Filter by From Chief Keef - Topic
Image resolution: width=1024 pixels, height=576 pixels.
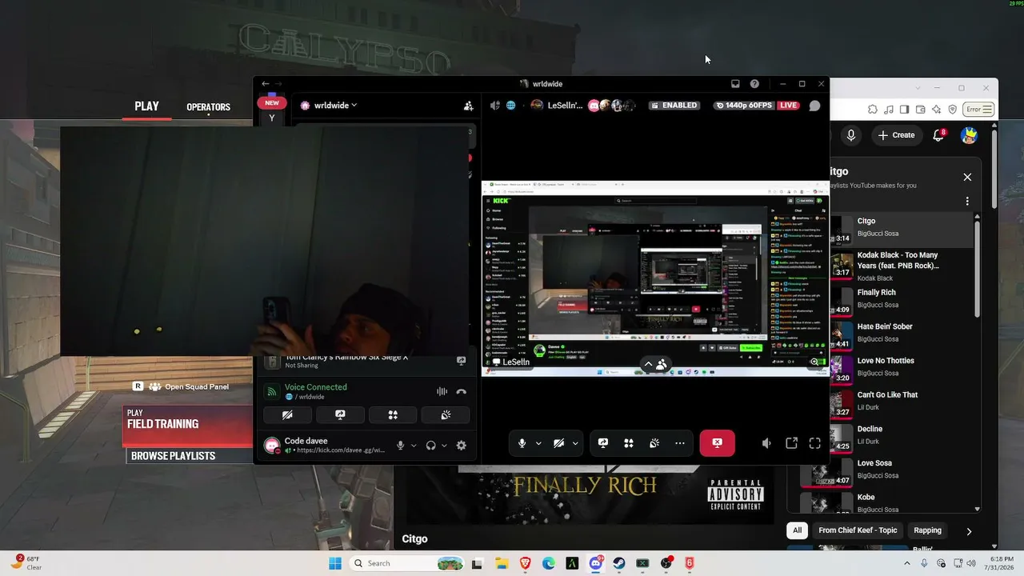coord(858,530)
